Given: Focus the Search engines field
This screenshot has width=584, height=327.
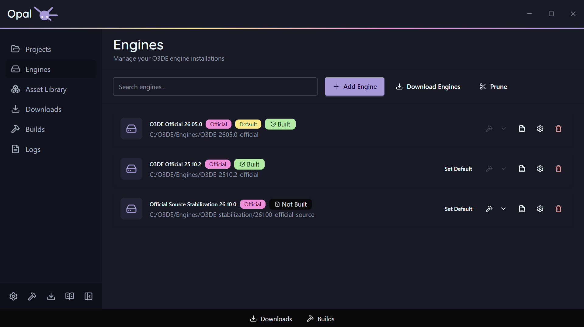Looking at the screenshot, I should pyautogui.click(x=215, y=86).
